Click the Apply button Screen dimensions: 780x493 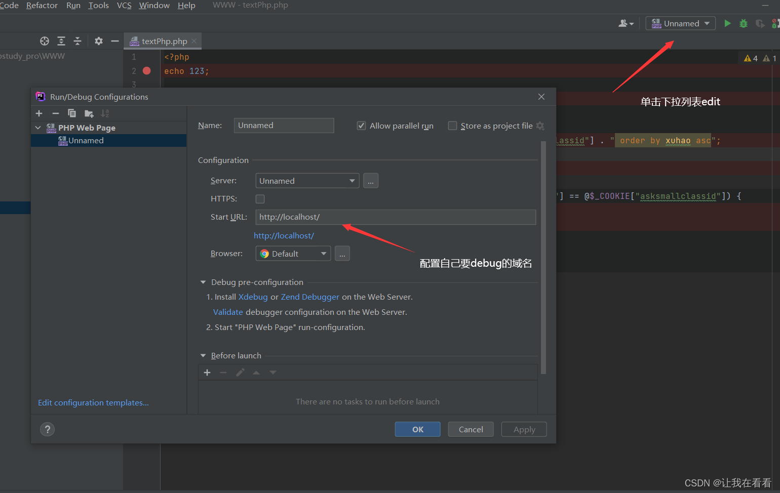[x=524, y=429]
